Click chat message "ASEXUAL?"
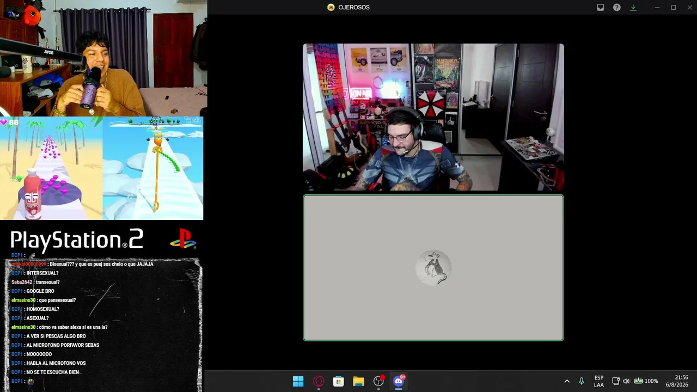Viewport: 697px width, 392px height. pos(38,318)
